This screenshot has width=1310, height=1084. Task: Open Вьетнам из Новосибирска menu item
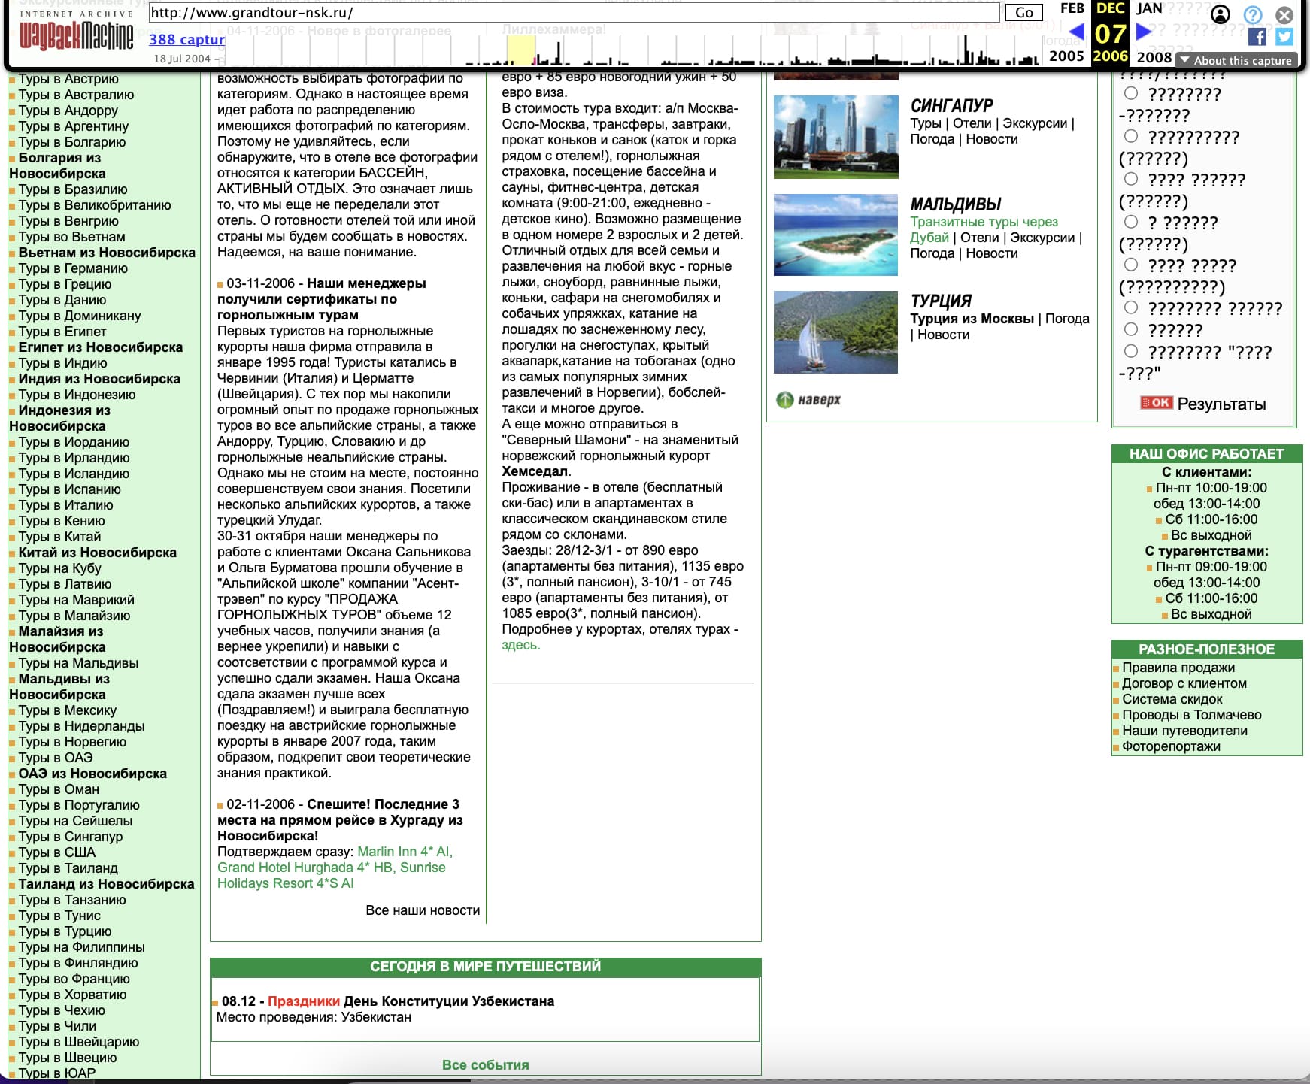(x=107, y=253)
